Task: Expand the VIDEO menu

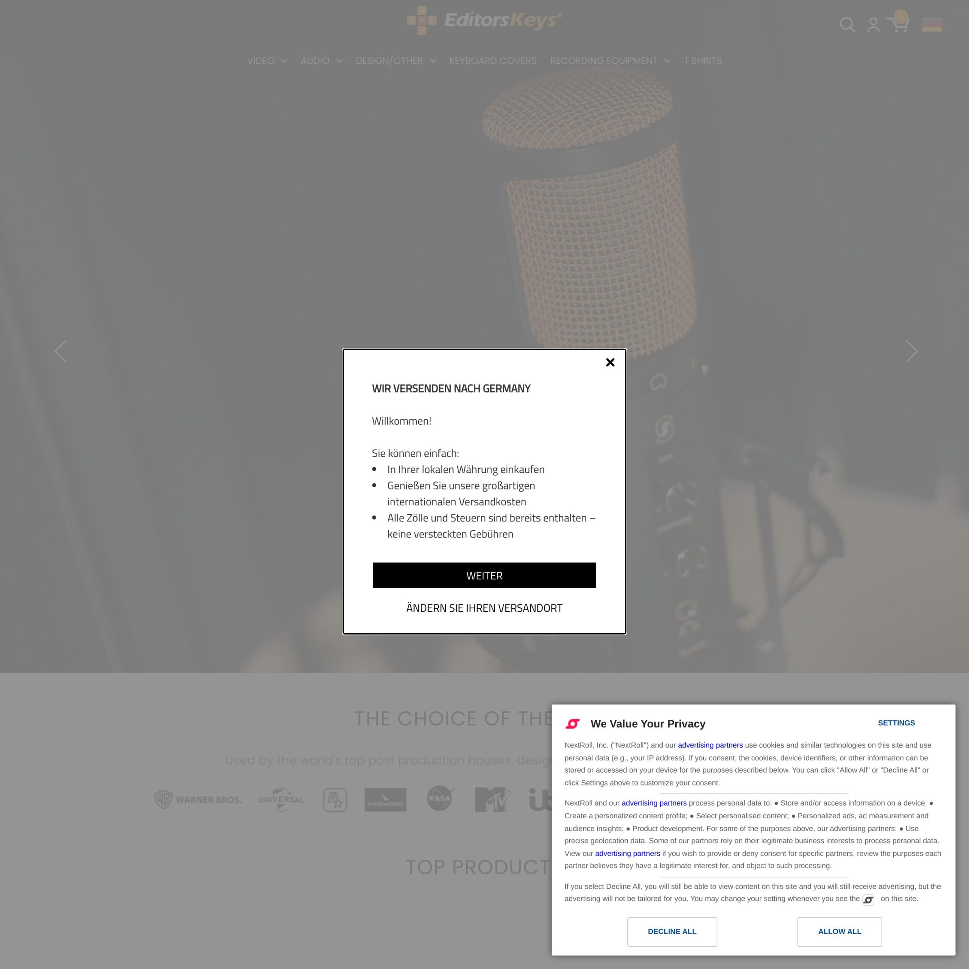Action: click(267, 61)
